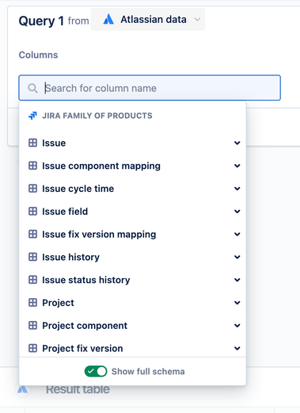Click the table icon beside Project fix version
The image size is (300, 413).
click(32, 349)
